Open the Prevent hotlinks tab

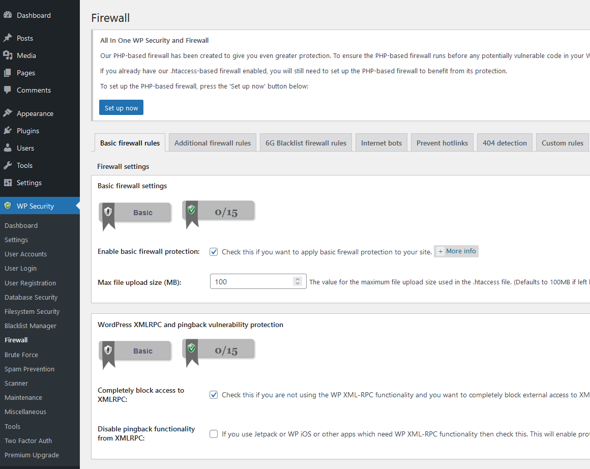pos(442,143)
